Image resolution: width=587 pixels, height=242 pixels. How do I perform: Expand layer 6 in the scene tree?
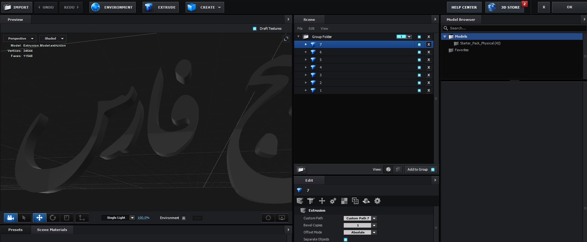tap(306, 52)
